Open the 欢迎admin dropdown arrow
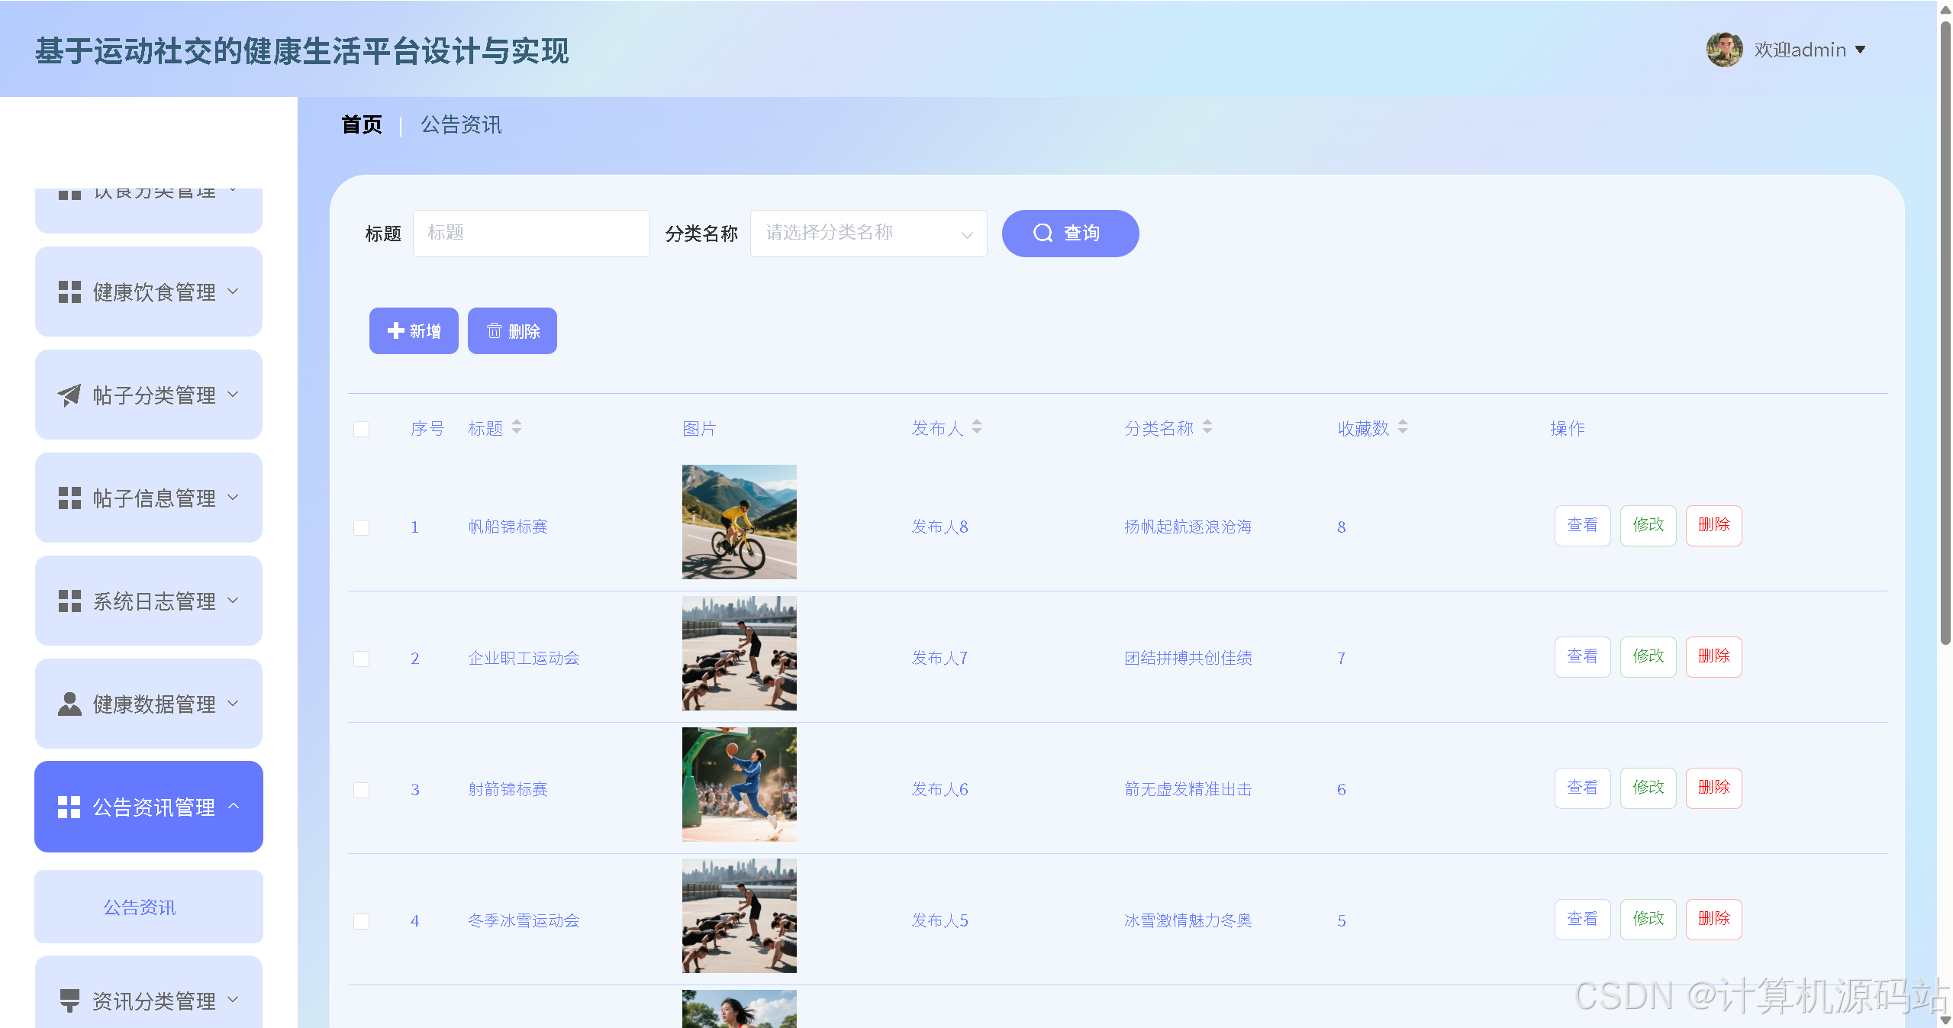 point(1860,50)
